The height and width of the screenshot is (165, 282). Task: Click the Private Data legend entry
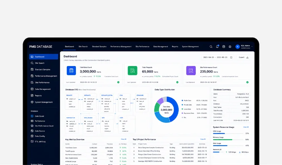(194, 105)
